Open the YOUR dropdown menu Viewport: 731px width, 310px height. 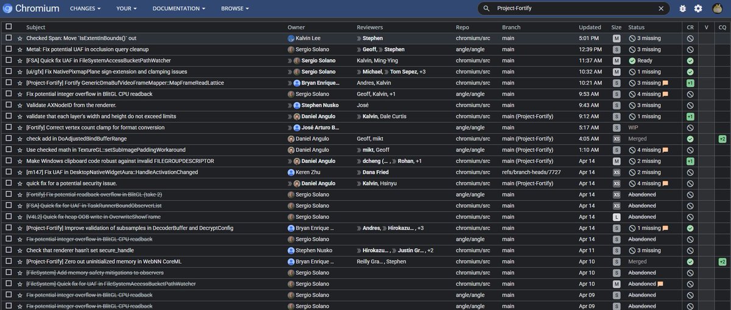coord(127,9)
